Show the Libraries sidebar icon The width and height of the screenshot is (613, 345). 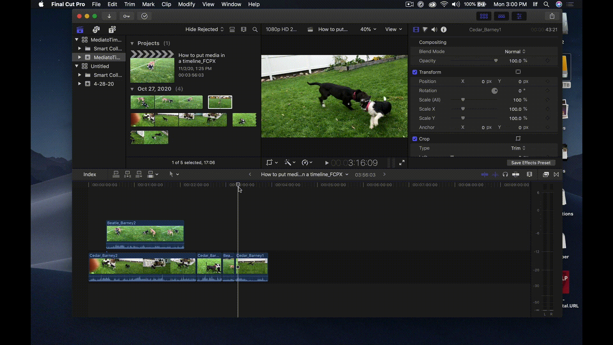pyautogui.click(x=80, y=30)
